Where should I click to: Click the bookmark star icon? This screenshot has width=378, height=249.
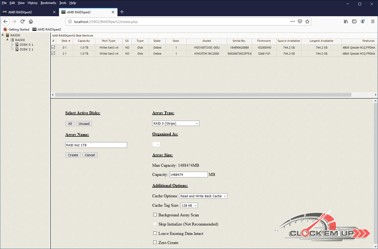pyautogui.click(x=307, y=21)
